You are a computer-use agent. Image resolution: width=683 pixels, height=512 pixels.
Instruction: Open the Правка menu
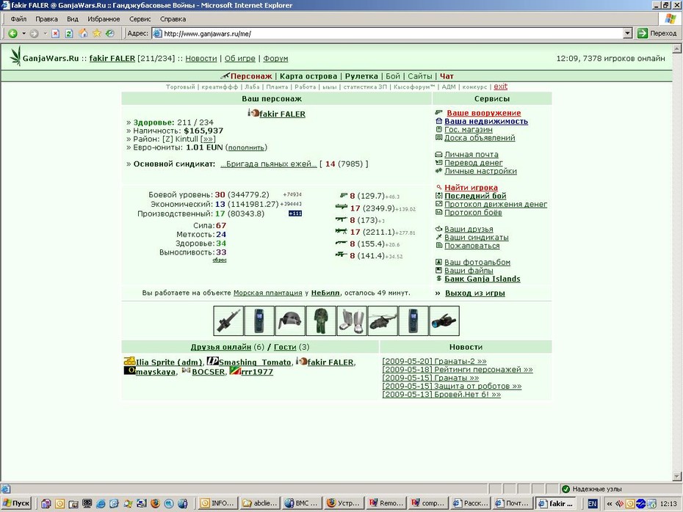tap(46, 19)
